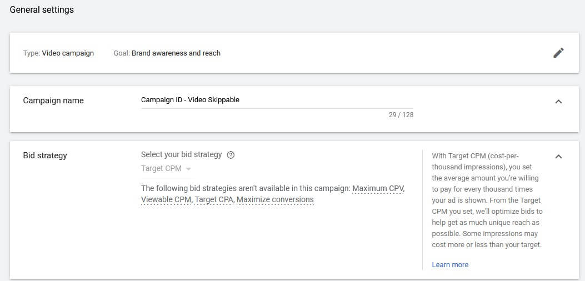
Task: Click the General settings heading
Action: (x=42, y=10)
